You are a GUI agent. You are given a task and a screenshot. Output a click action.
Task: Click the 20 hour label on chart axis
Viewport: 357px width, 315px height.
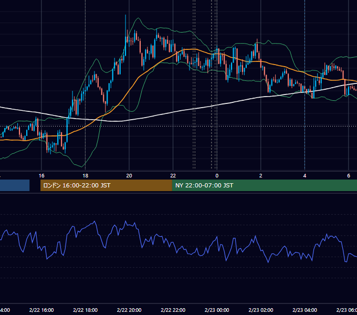pos(129,176)
